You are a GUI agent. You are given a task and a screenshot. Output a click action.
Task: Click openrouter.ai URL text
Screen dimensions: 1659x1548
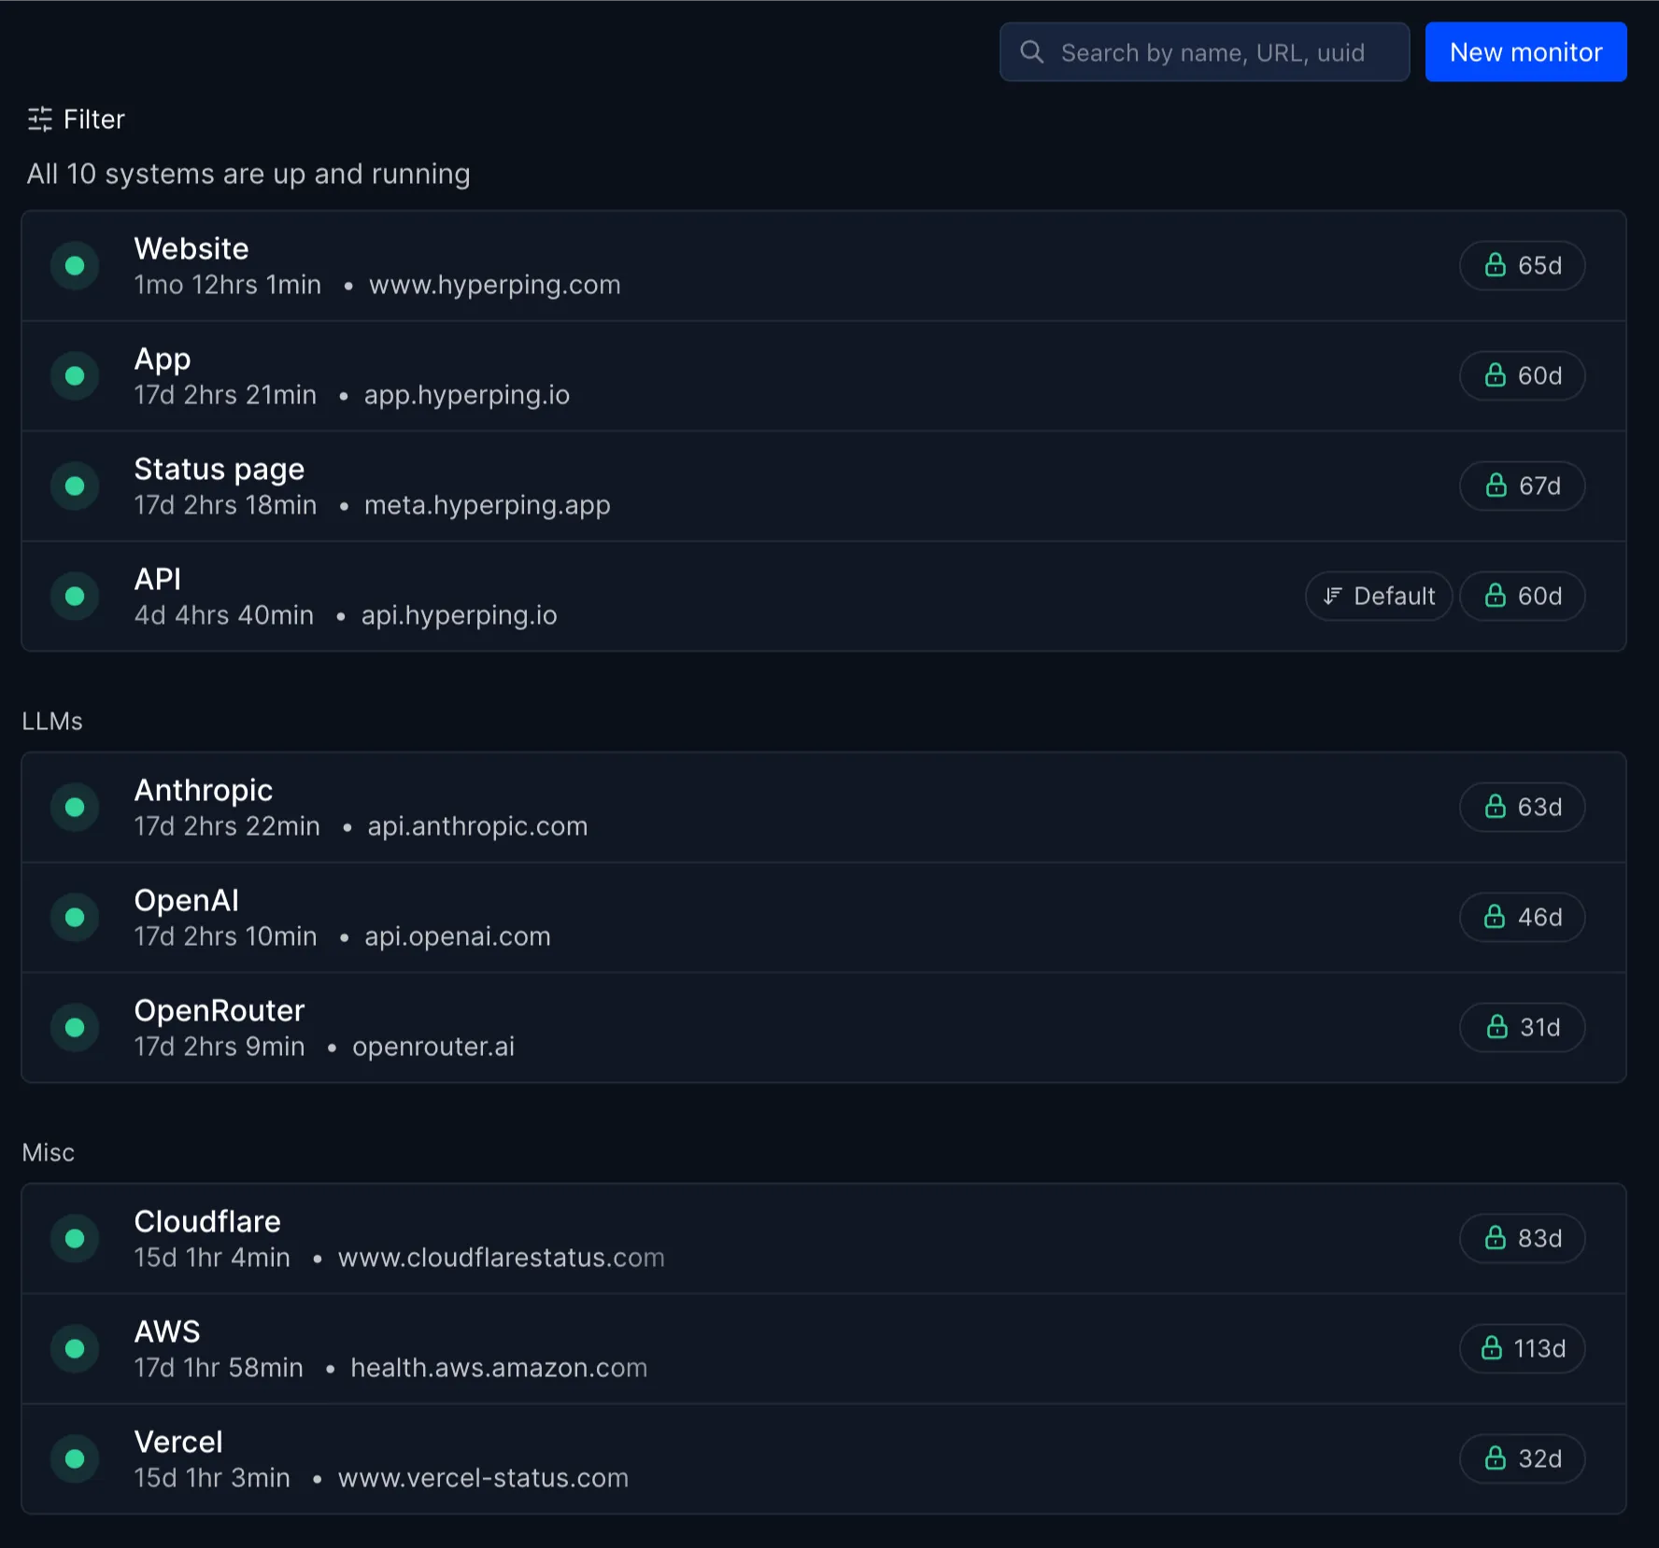pyautogui.click(x=433, y=1047)
